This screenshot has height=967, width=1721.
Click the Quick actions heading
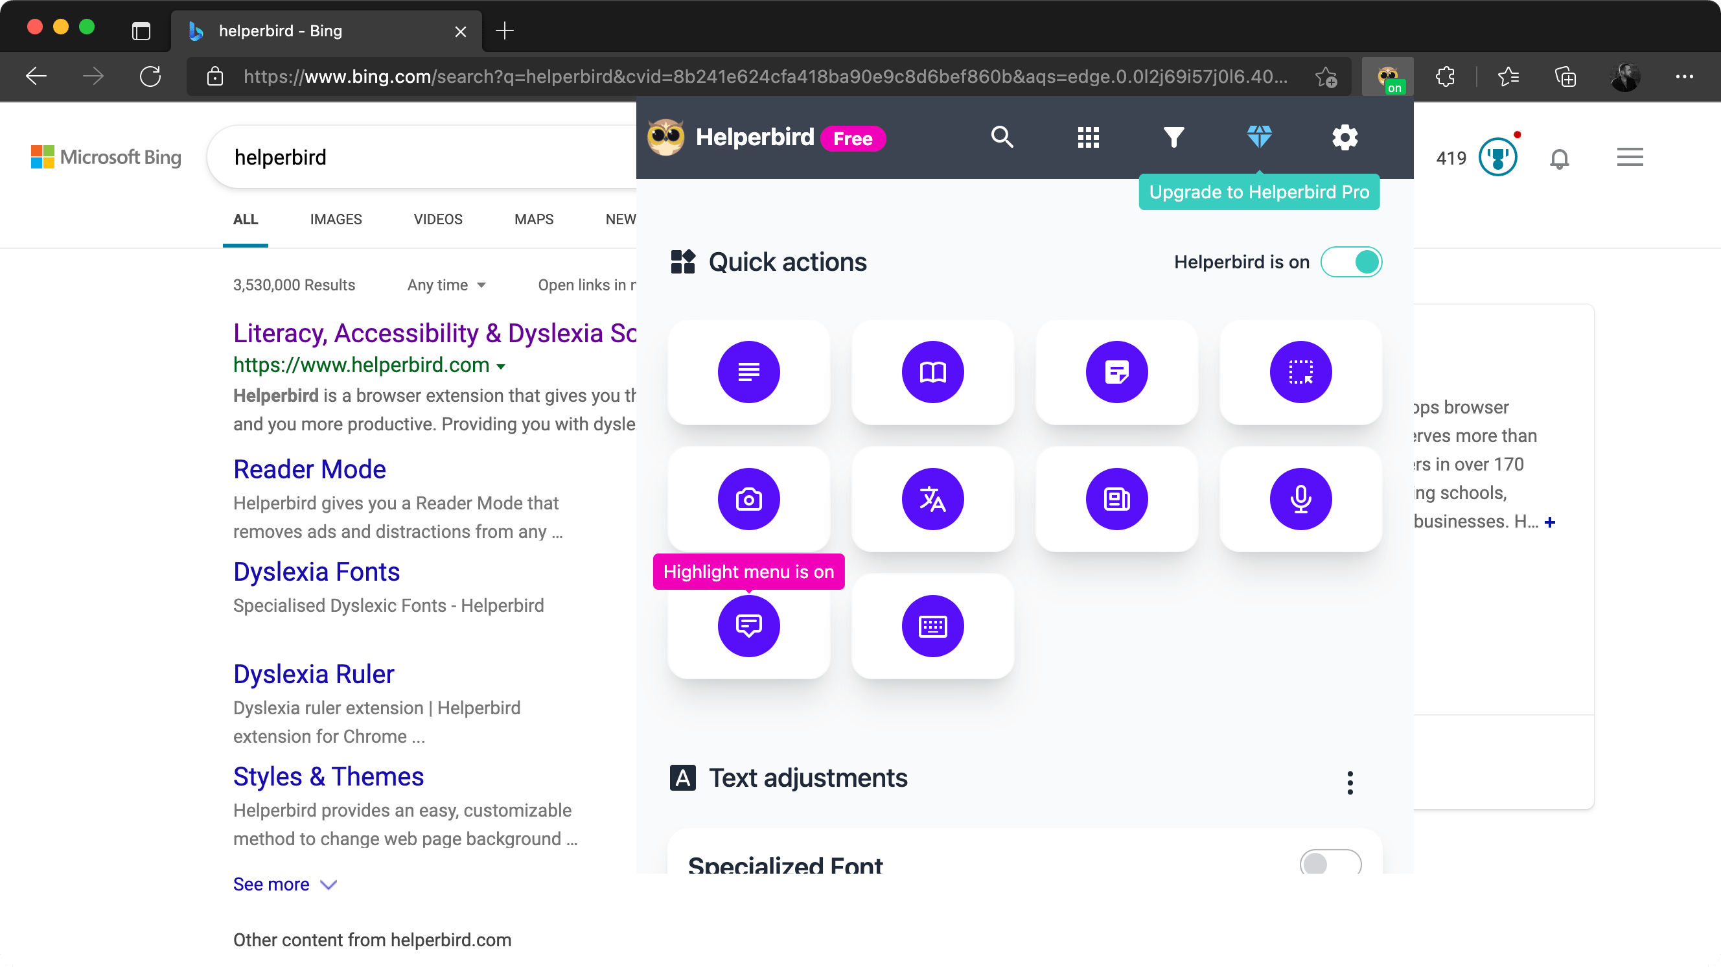pyautogui.click(x=787, y=262)
